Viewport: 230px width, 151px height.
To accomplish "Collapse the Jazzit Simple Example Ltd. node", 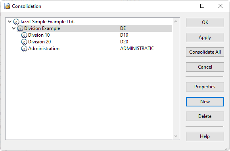I will [10, 22].
